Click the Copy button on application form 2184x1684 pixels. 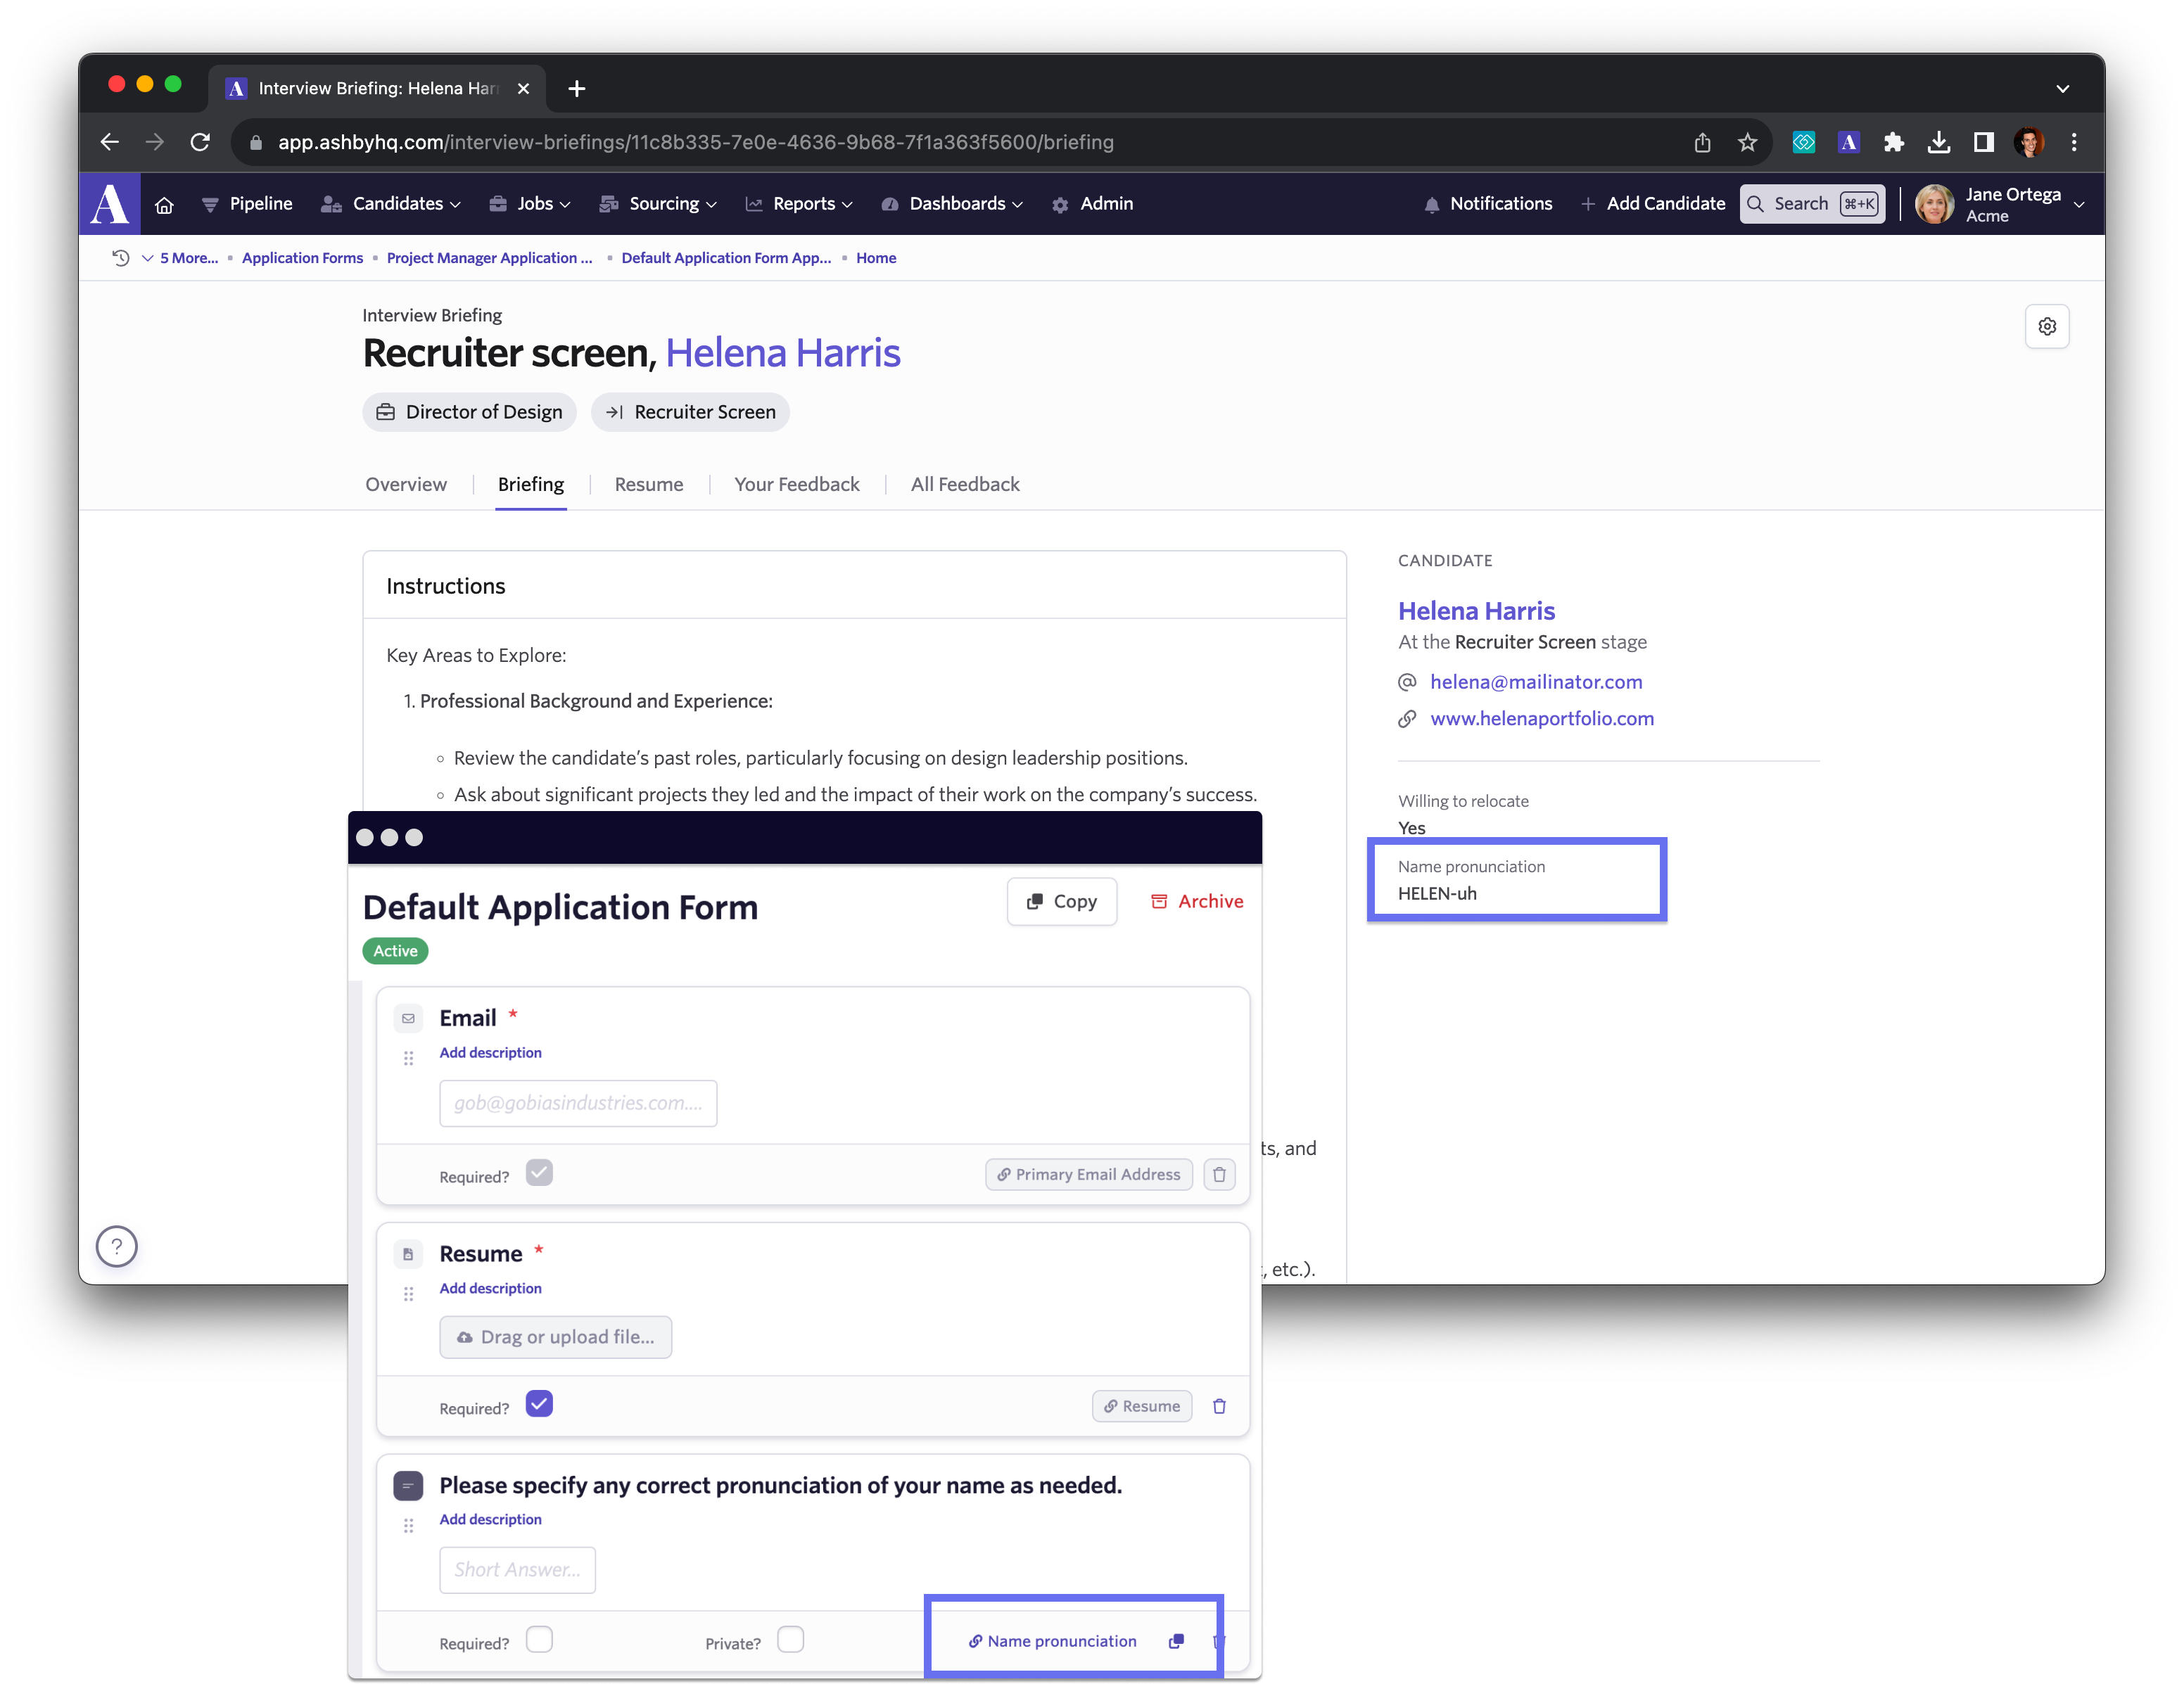click(1061, 901)
